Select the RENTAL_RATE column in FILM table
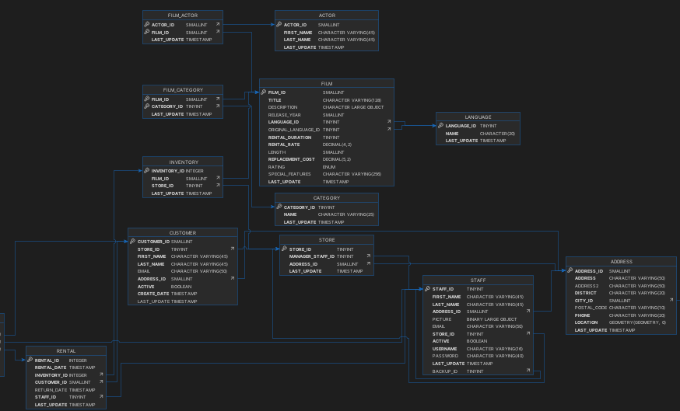The image size is (680, 411). (x=284, y=145)
